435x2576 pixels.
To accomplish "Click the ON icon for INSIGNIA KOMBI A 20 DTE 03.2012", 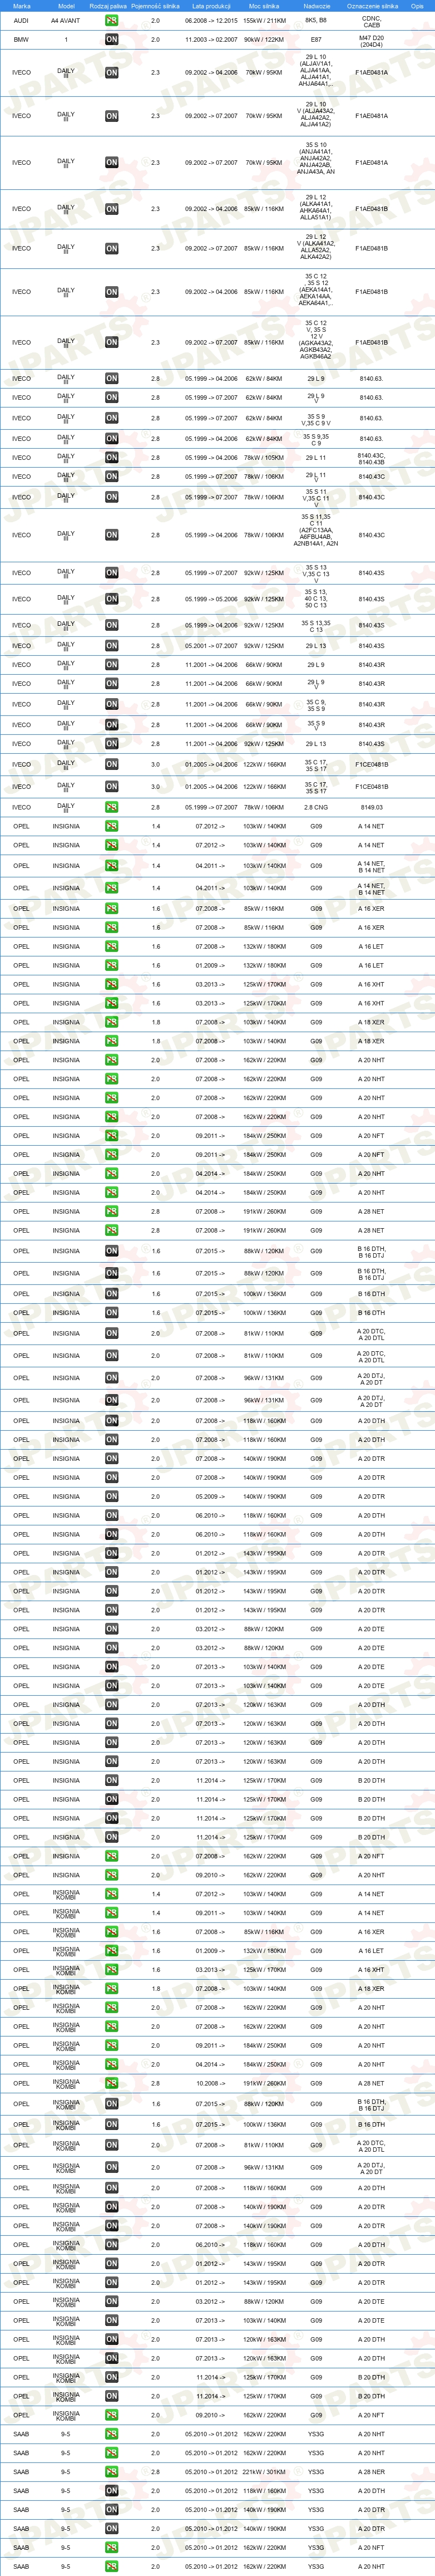I will 111,2302.
